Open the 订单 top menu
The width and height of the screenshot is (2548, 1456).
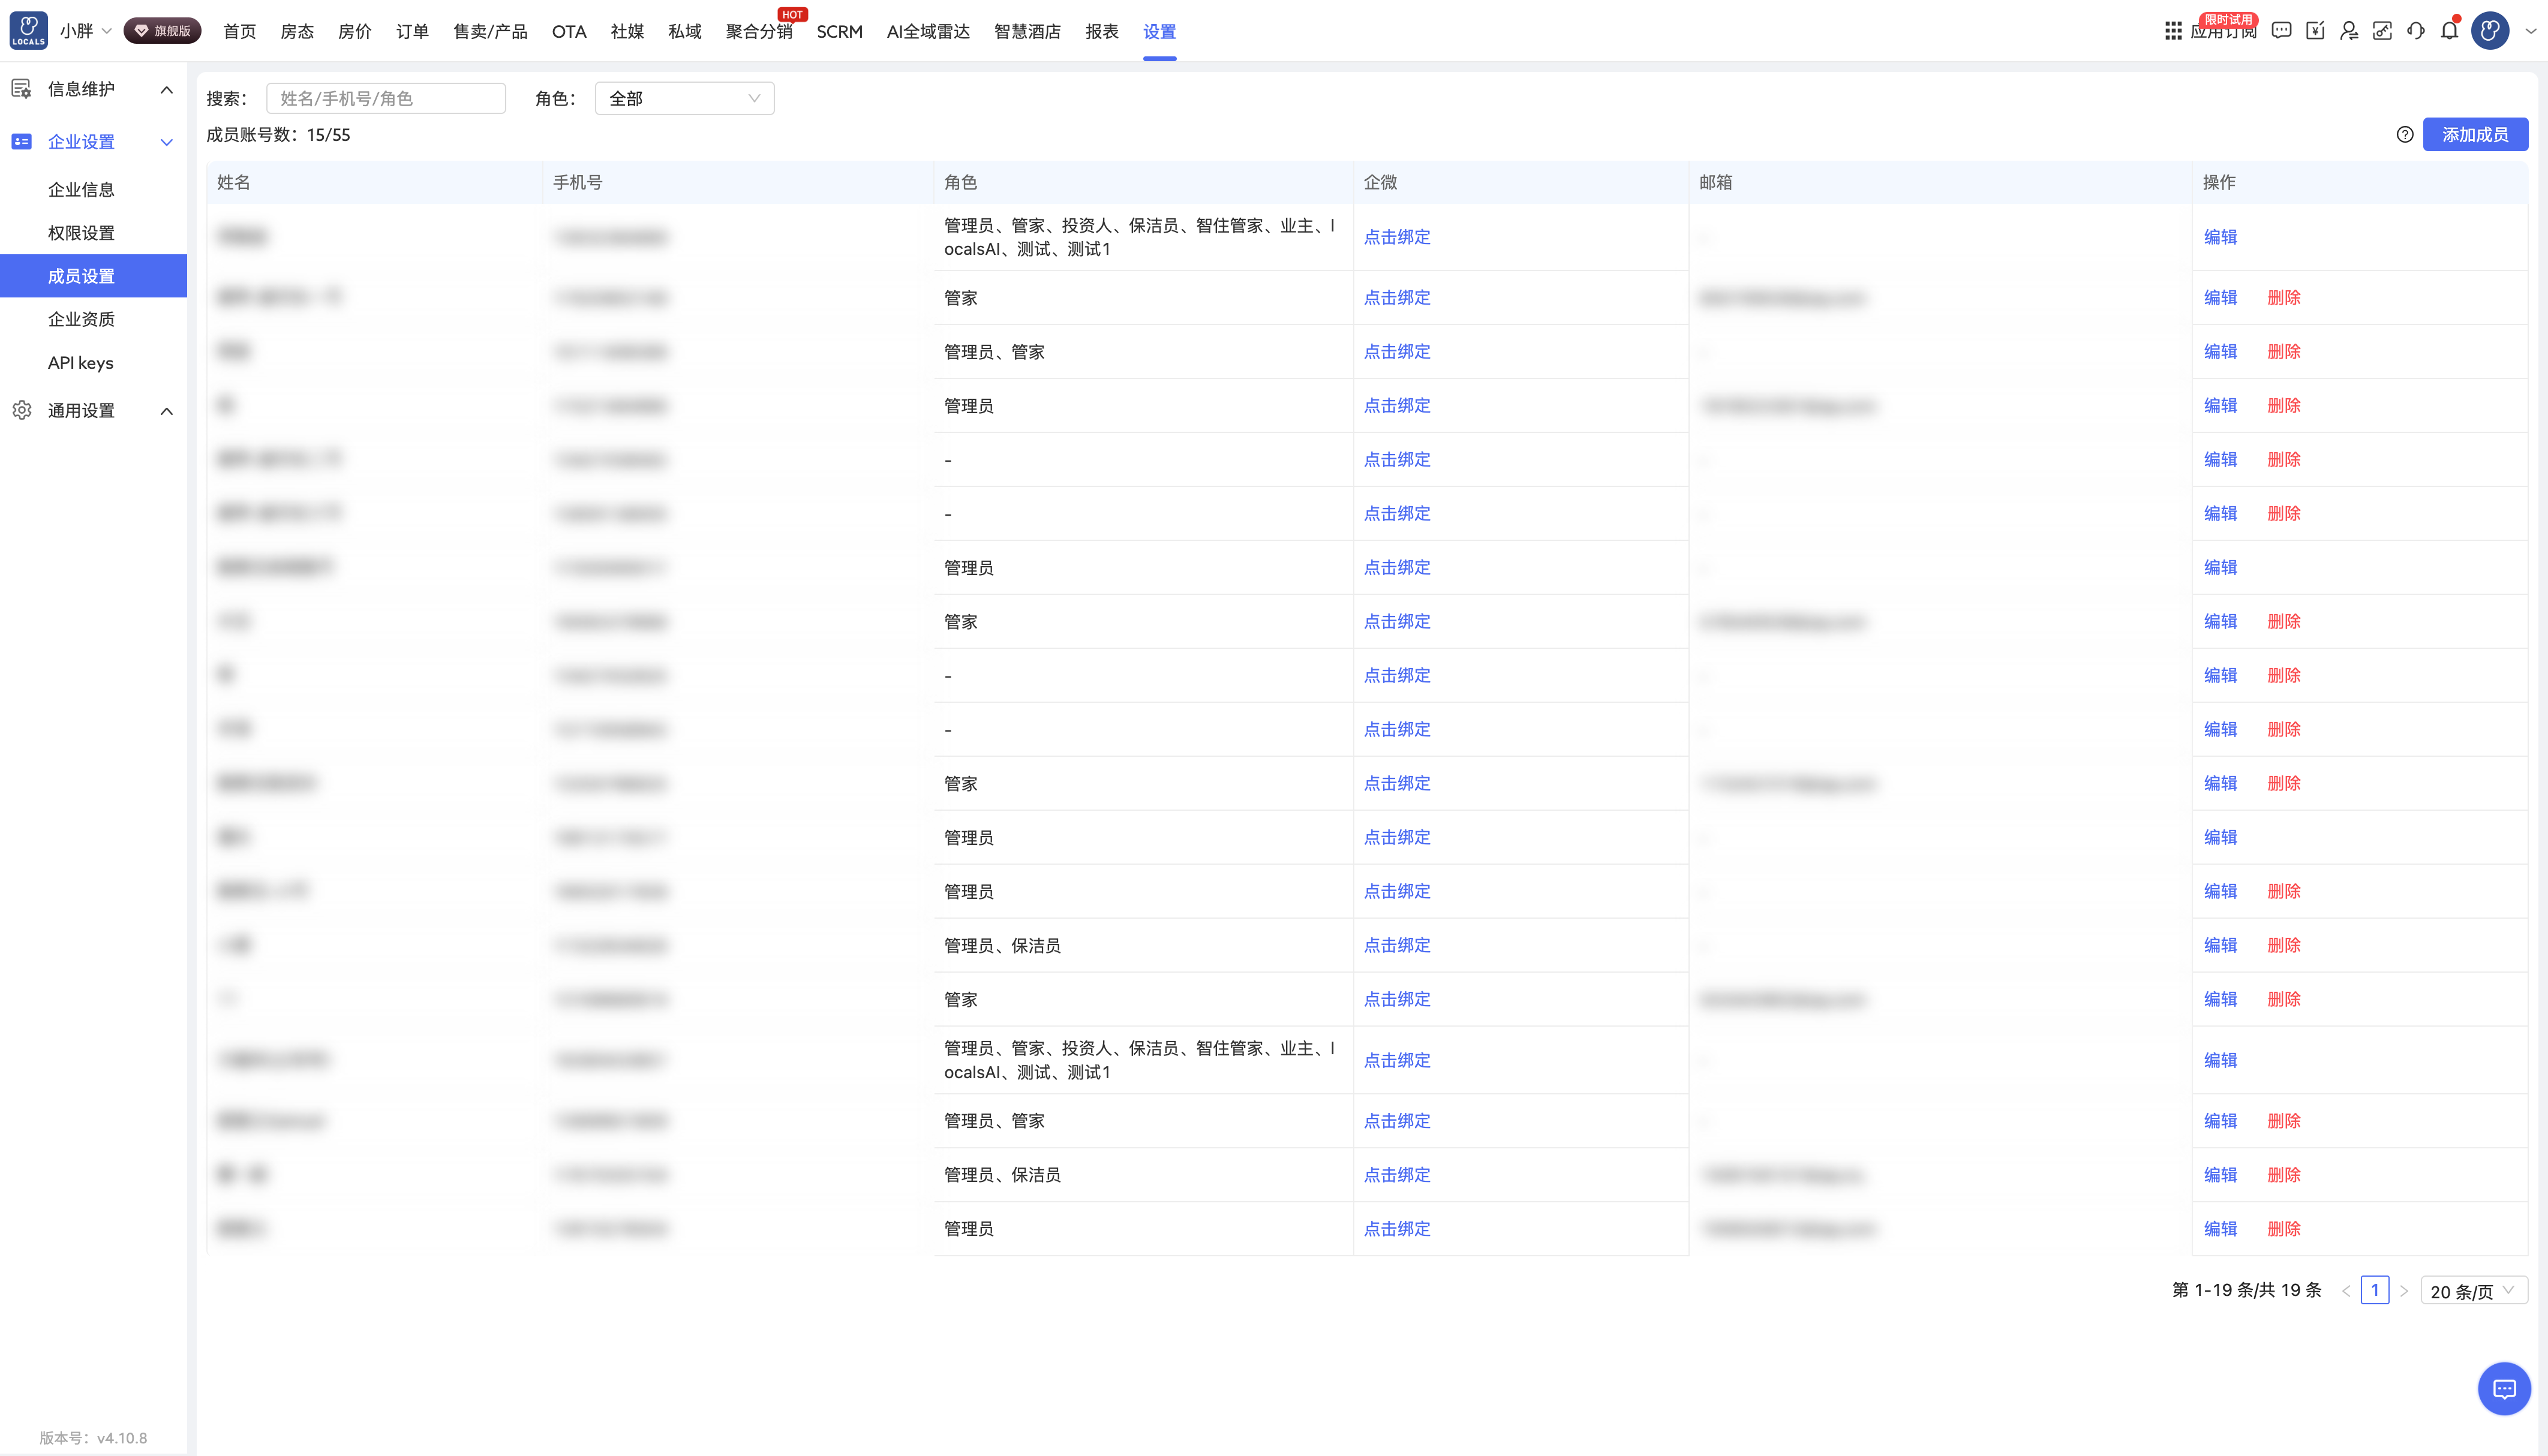pos(412,31)
